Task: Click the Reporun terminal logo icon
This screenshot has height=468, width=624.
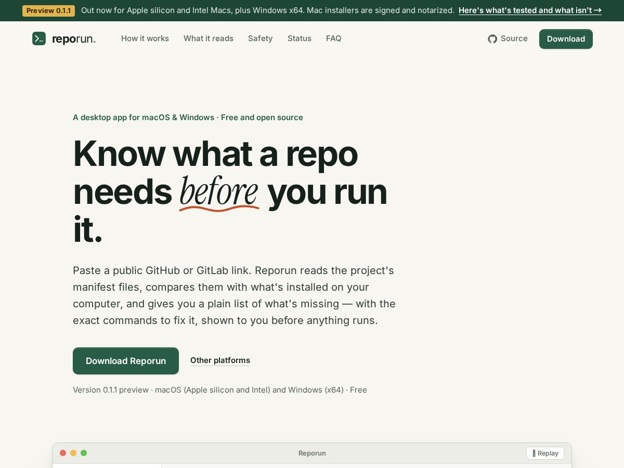Action: click(x=39, y=38)
